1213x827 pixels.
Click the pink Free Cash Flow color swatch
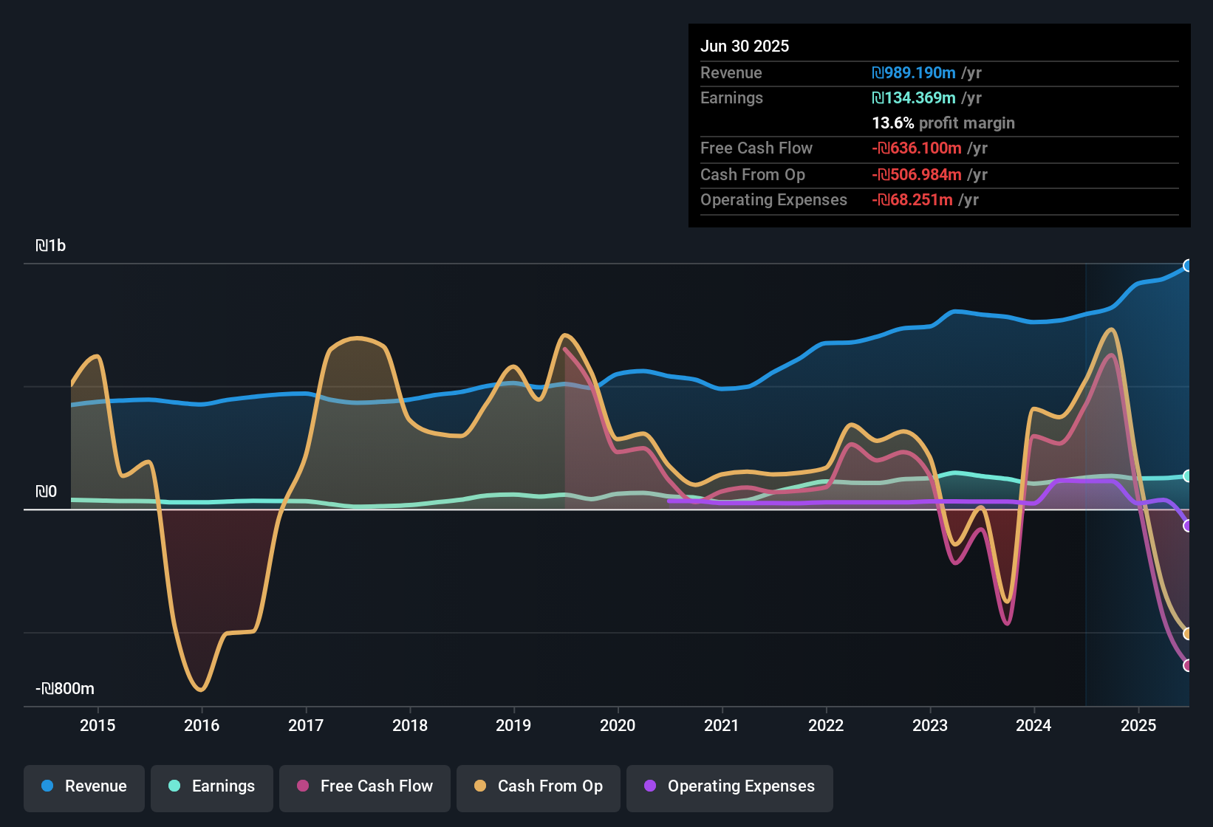(302, 786)
